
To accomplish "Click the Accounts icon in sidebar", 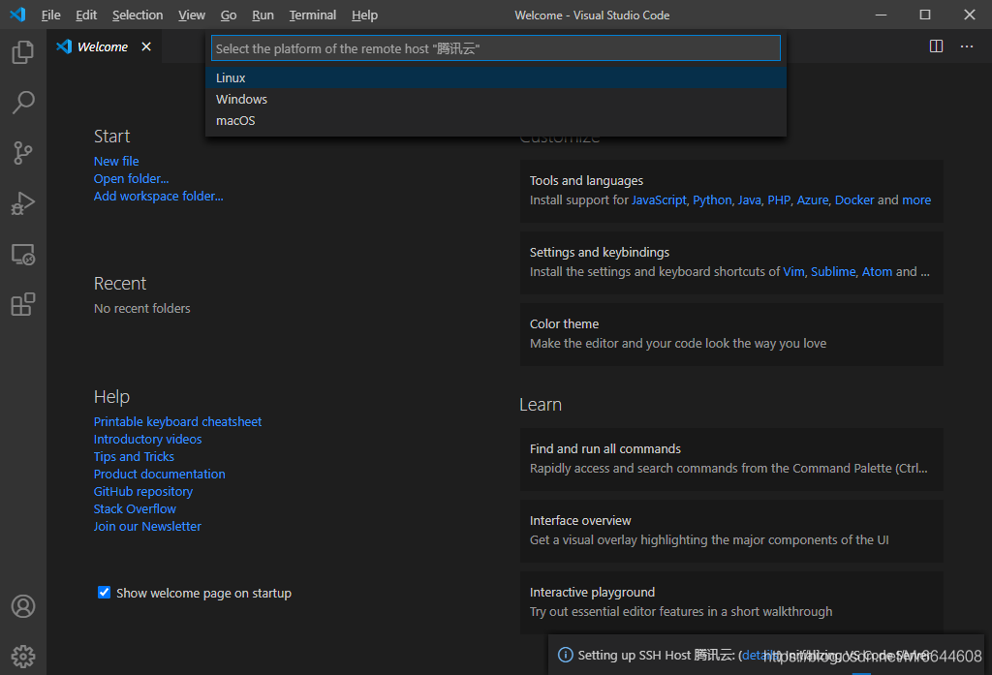I will pos(23,605).
